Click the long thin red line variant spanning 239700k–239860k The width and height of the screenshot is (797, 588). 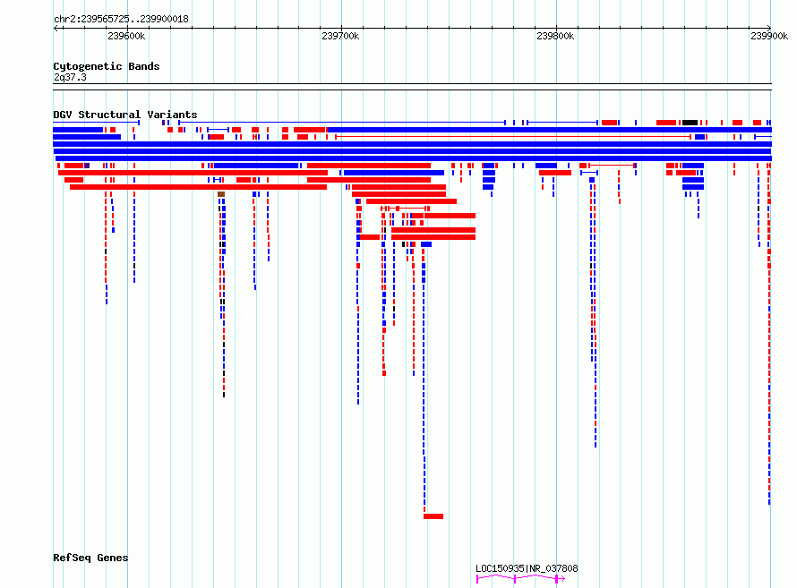pyautogui.click(x=513, y=137)
